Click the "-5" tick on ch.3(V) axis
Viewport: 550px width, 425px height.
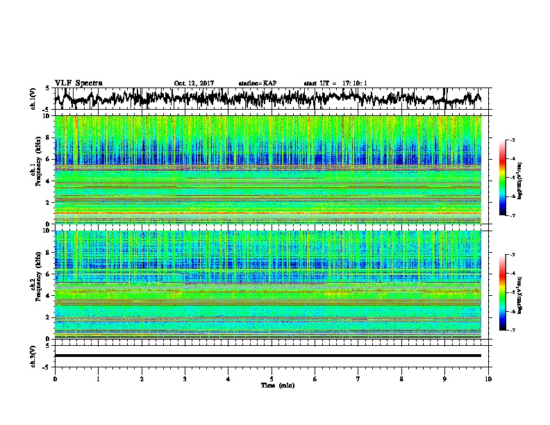[46, 367]
